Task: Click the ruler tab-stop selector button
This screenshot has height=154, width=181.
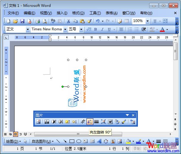Action: point(6,37)
